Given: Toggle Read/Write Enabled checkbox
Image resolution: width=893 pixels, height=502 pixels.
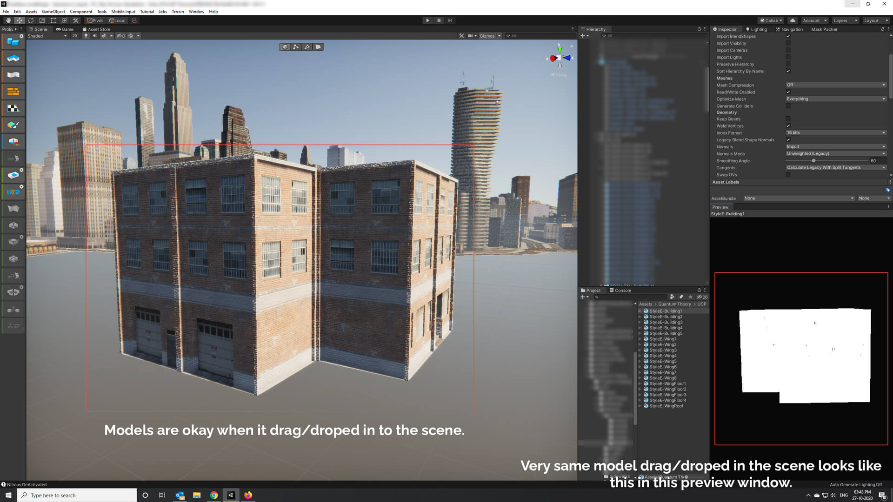Looking at the screenshot, I should [788, 92].
